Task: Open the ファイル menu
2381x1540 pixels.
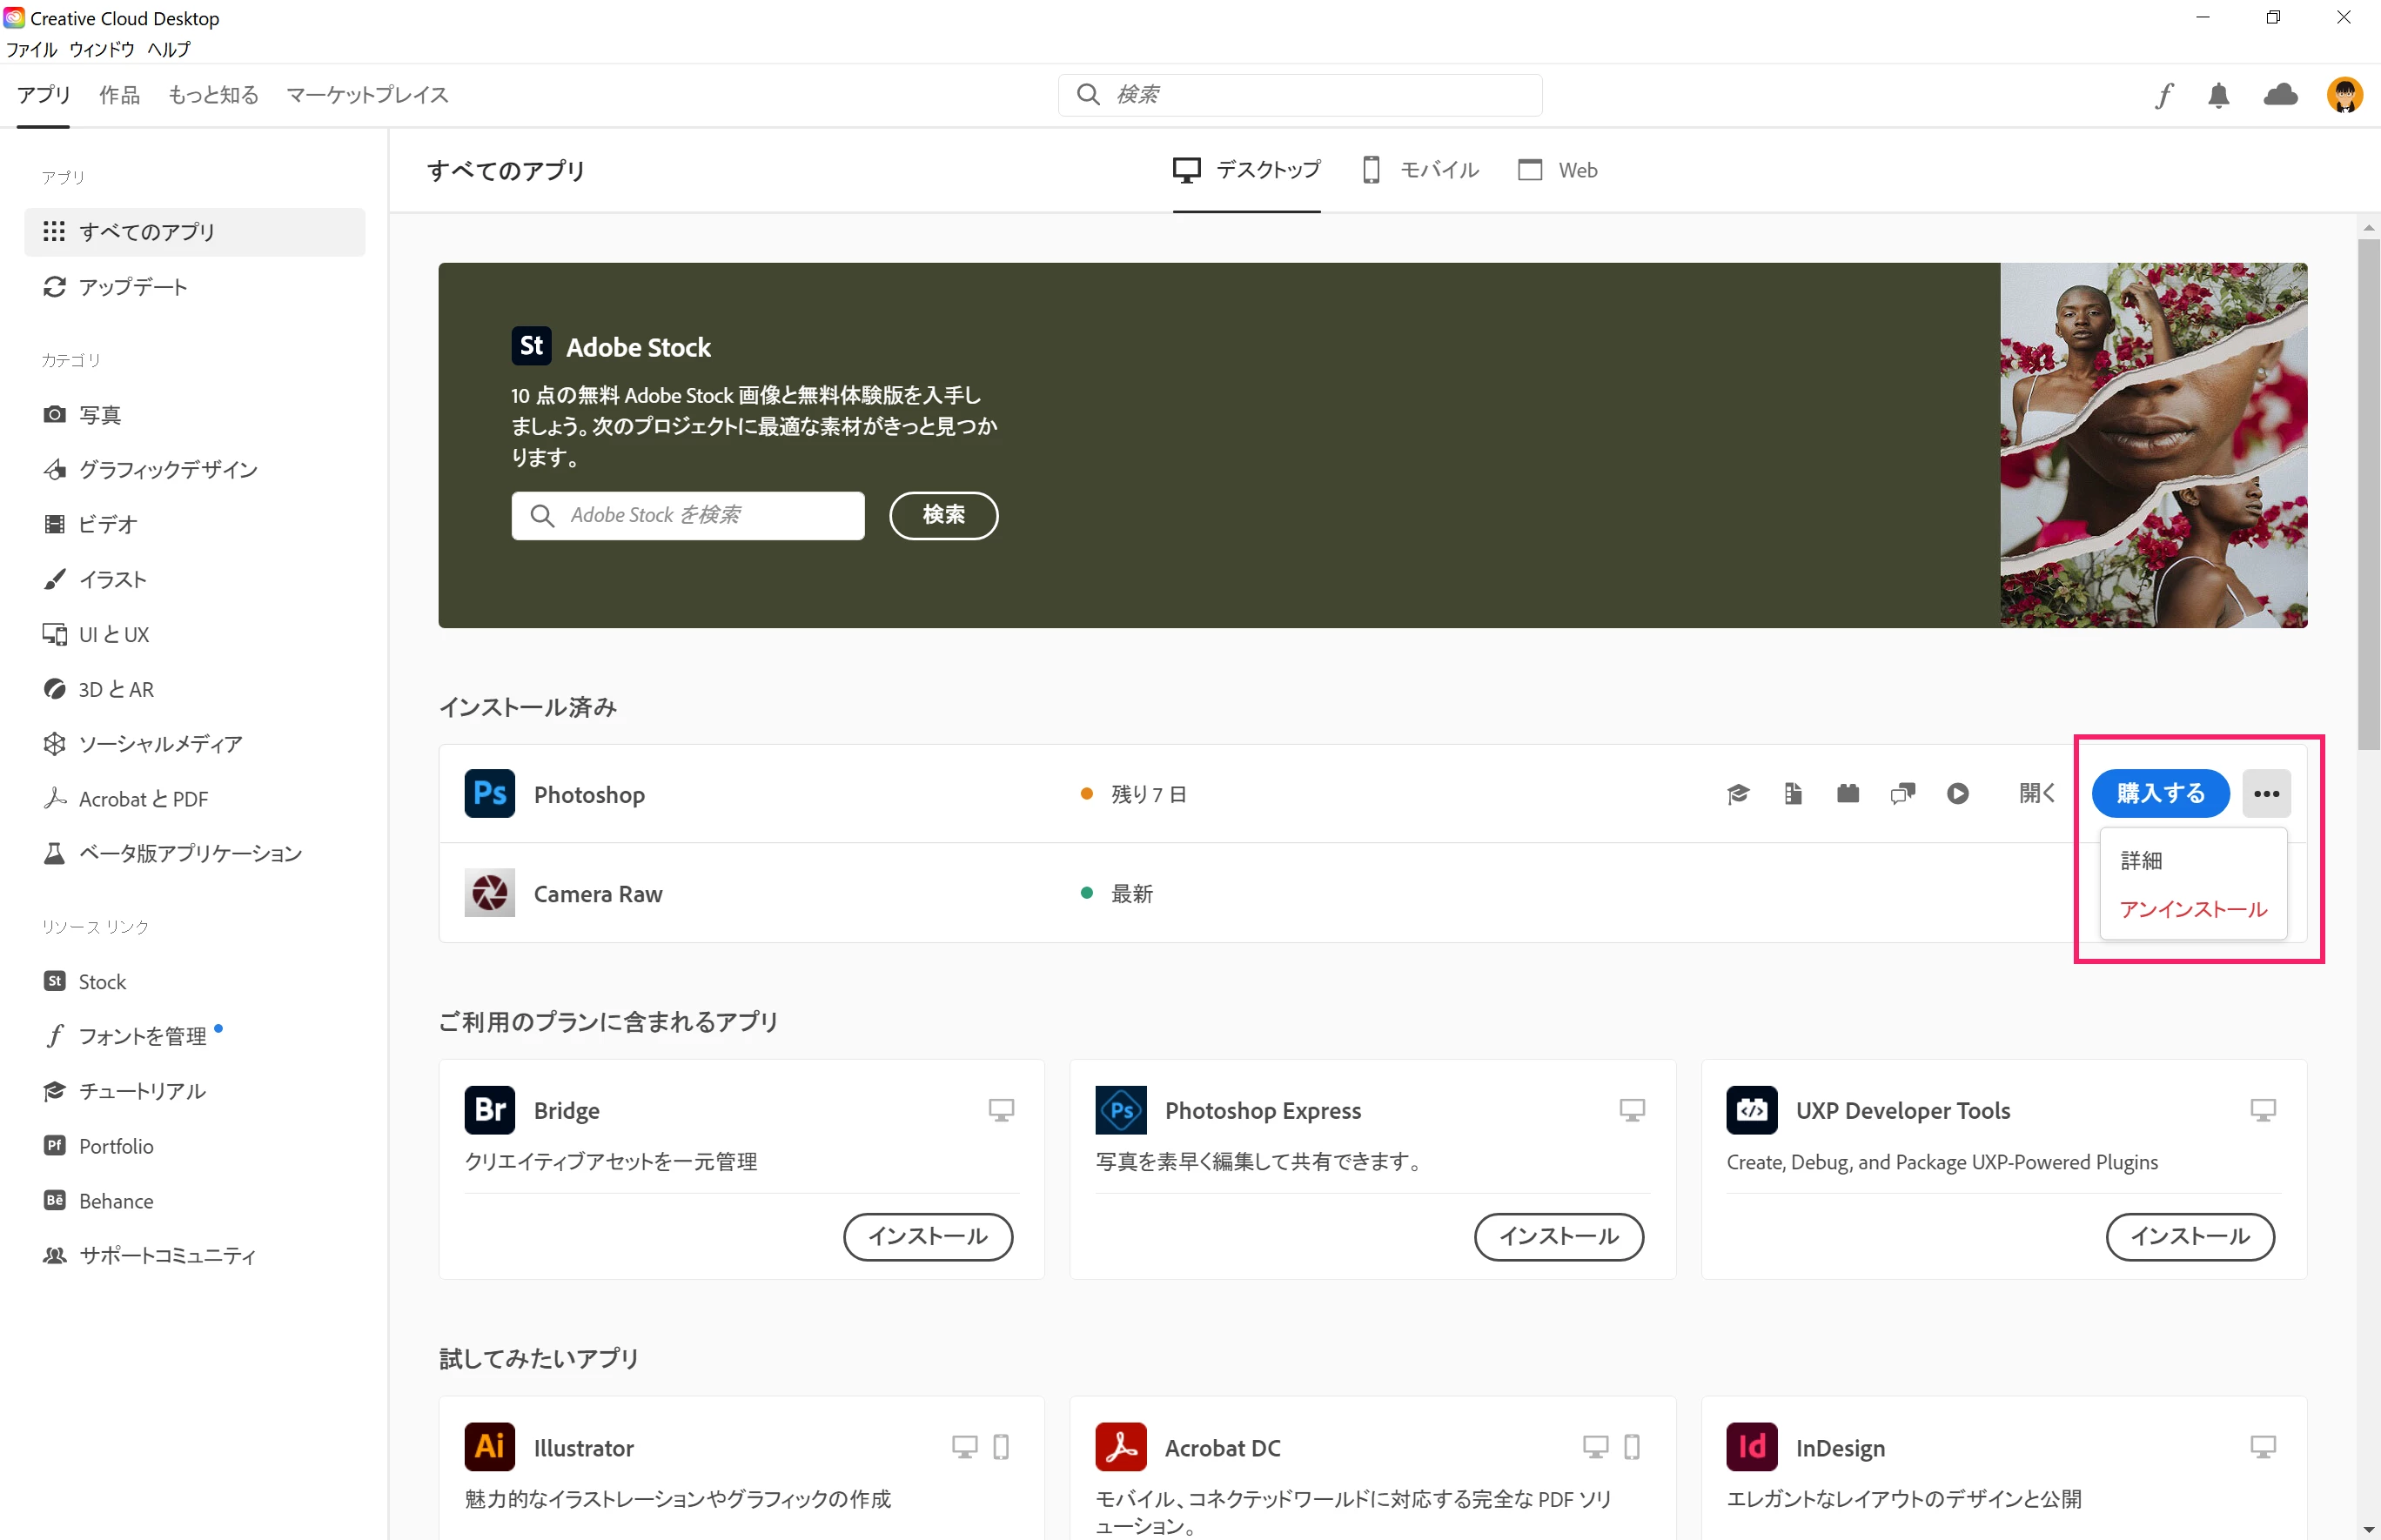Action: tap(32, 49)
